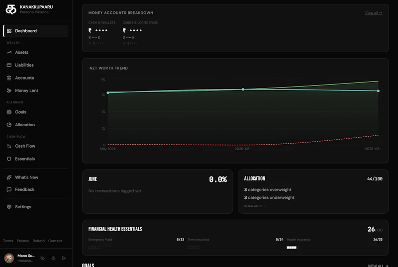Click the Financial Health Essentials heading
The image size is (398, 267).
[x=115, y=229]
